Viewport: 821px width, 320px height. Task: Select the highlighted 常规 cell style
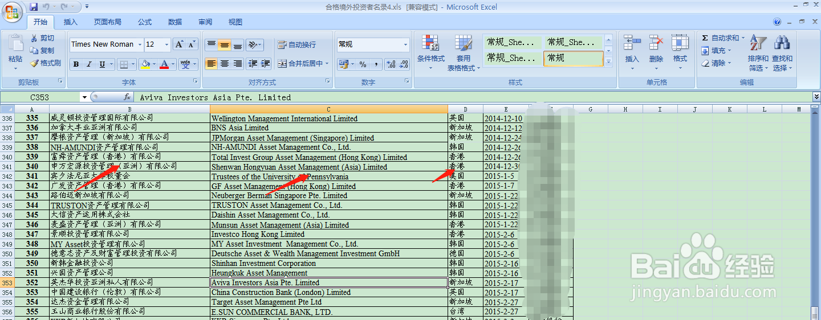tap(573, 59)
